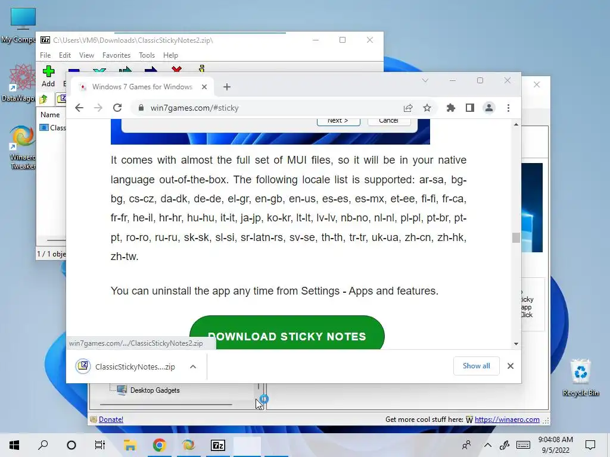Screen dimensions: 610x457
Task: Click Add tool in 7-Zip toolbar
Action: click(x=48, y=76)
